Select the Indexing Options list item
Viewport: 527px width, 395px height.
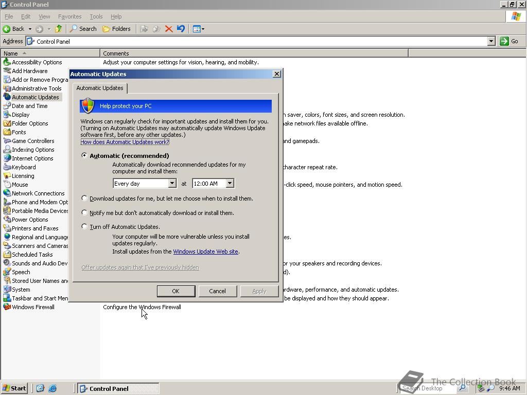(x=33, y=150)
